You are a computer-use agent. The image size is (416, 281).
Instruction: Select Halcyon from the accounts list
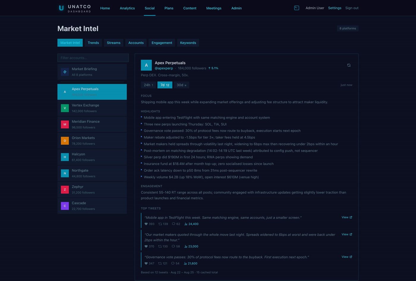coord(92,157)
